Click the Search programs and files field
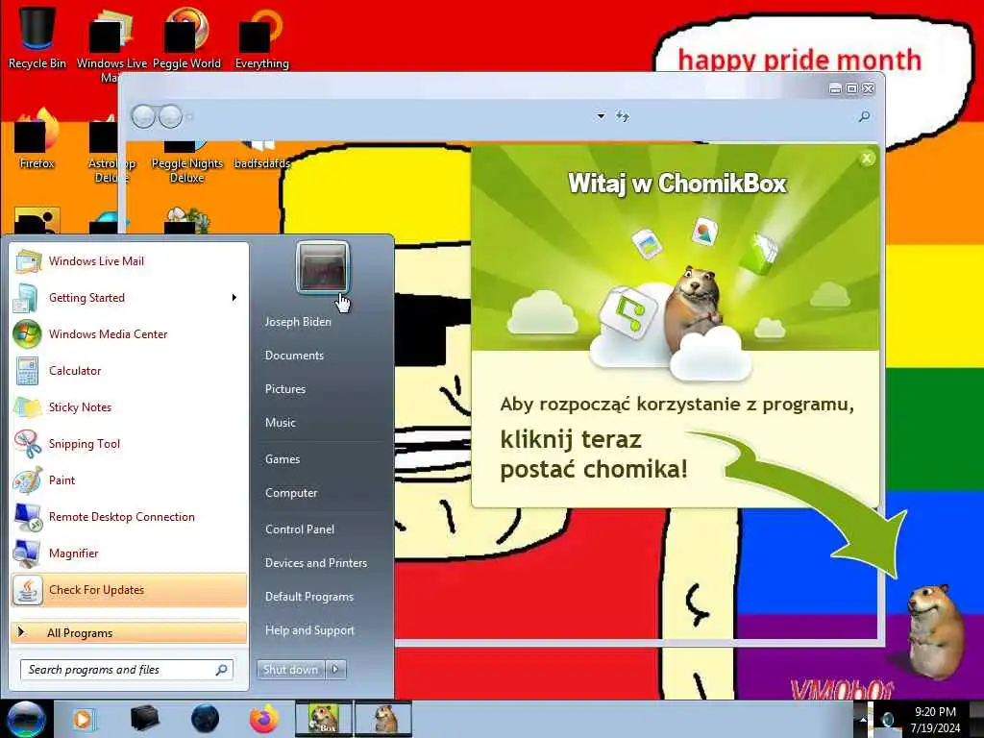 127,670
